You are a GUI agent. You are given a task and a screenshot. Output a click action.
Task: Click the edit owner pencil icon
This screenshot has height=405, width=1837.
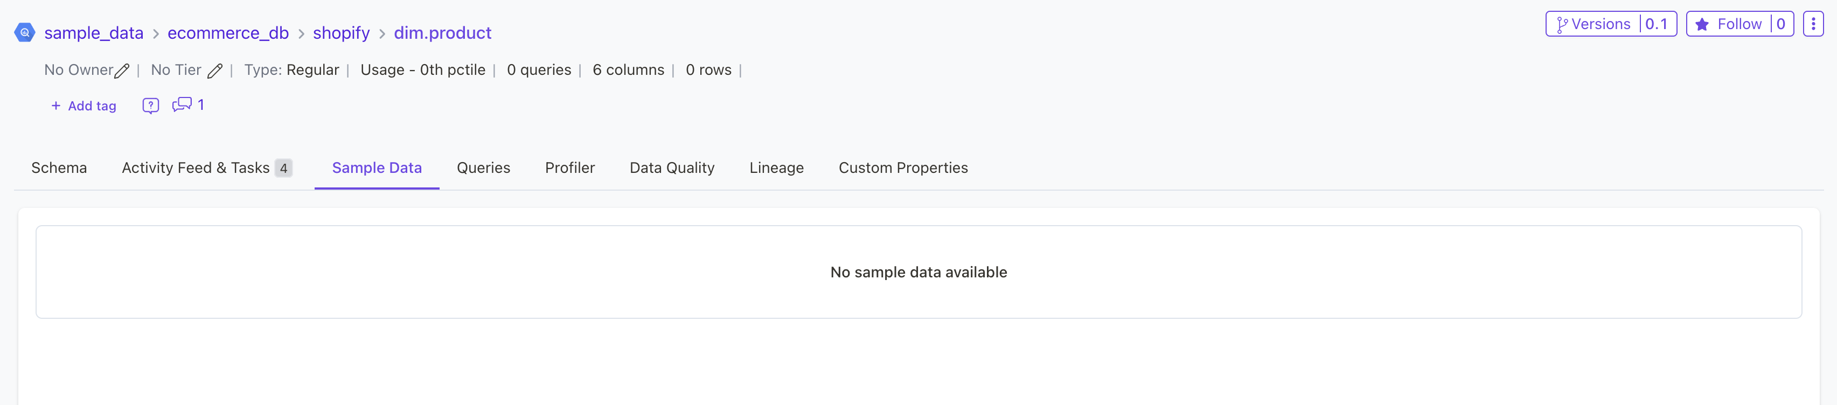pos(122,71)
